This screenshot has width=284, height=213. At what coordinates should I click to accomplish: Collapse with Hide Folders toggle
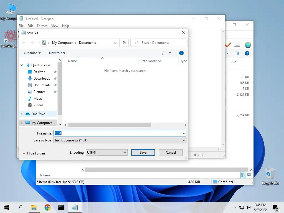34,153
